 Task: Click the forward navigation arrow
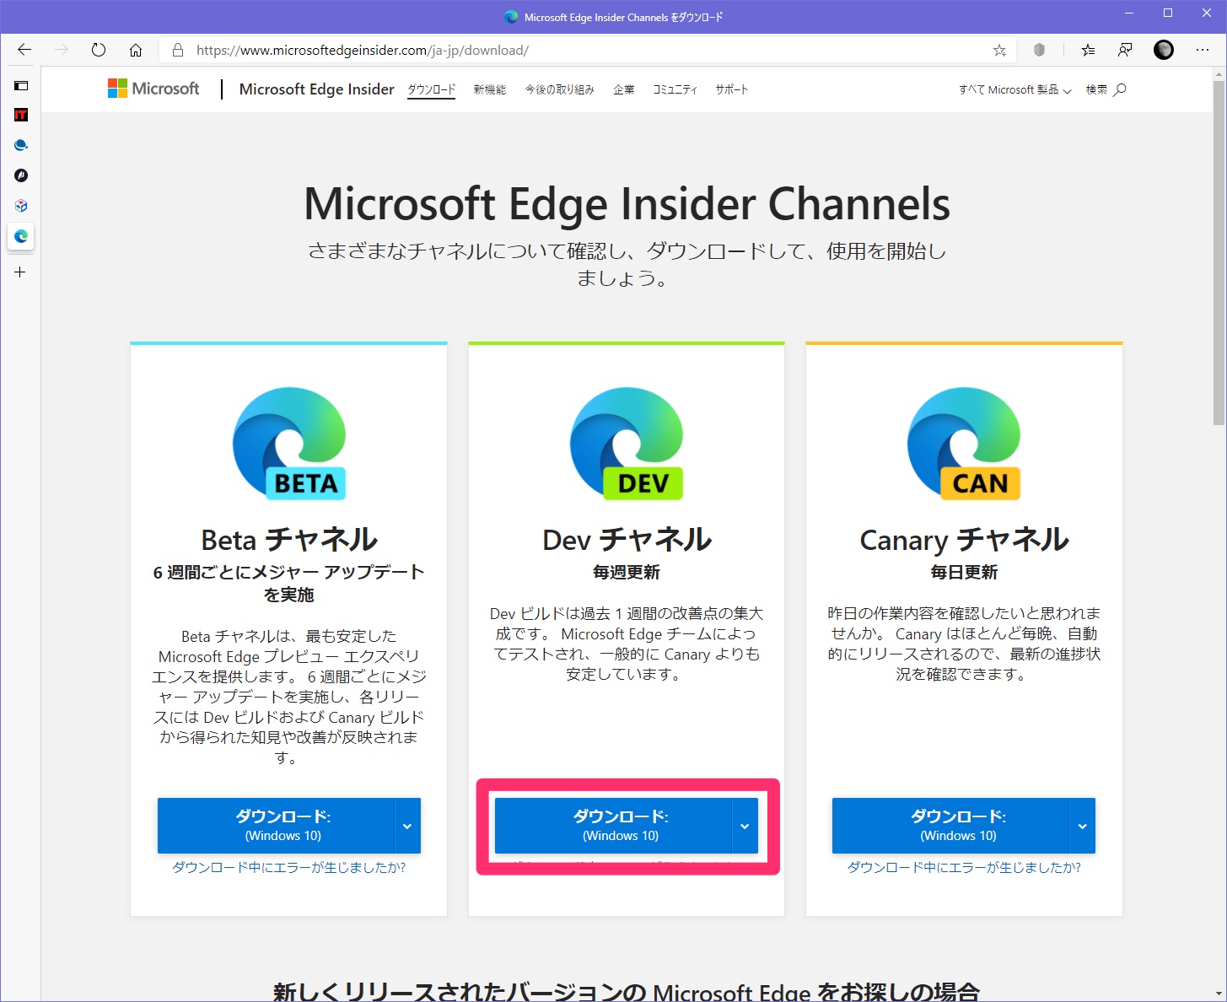[62, 50]
